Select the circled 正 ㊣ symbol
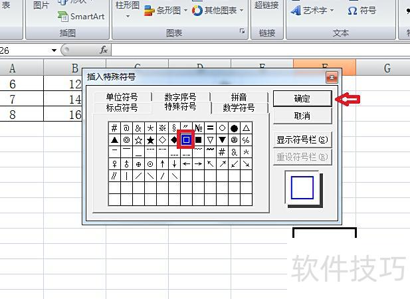Screen dimensions: 410x299 235,140
